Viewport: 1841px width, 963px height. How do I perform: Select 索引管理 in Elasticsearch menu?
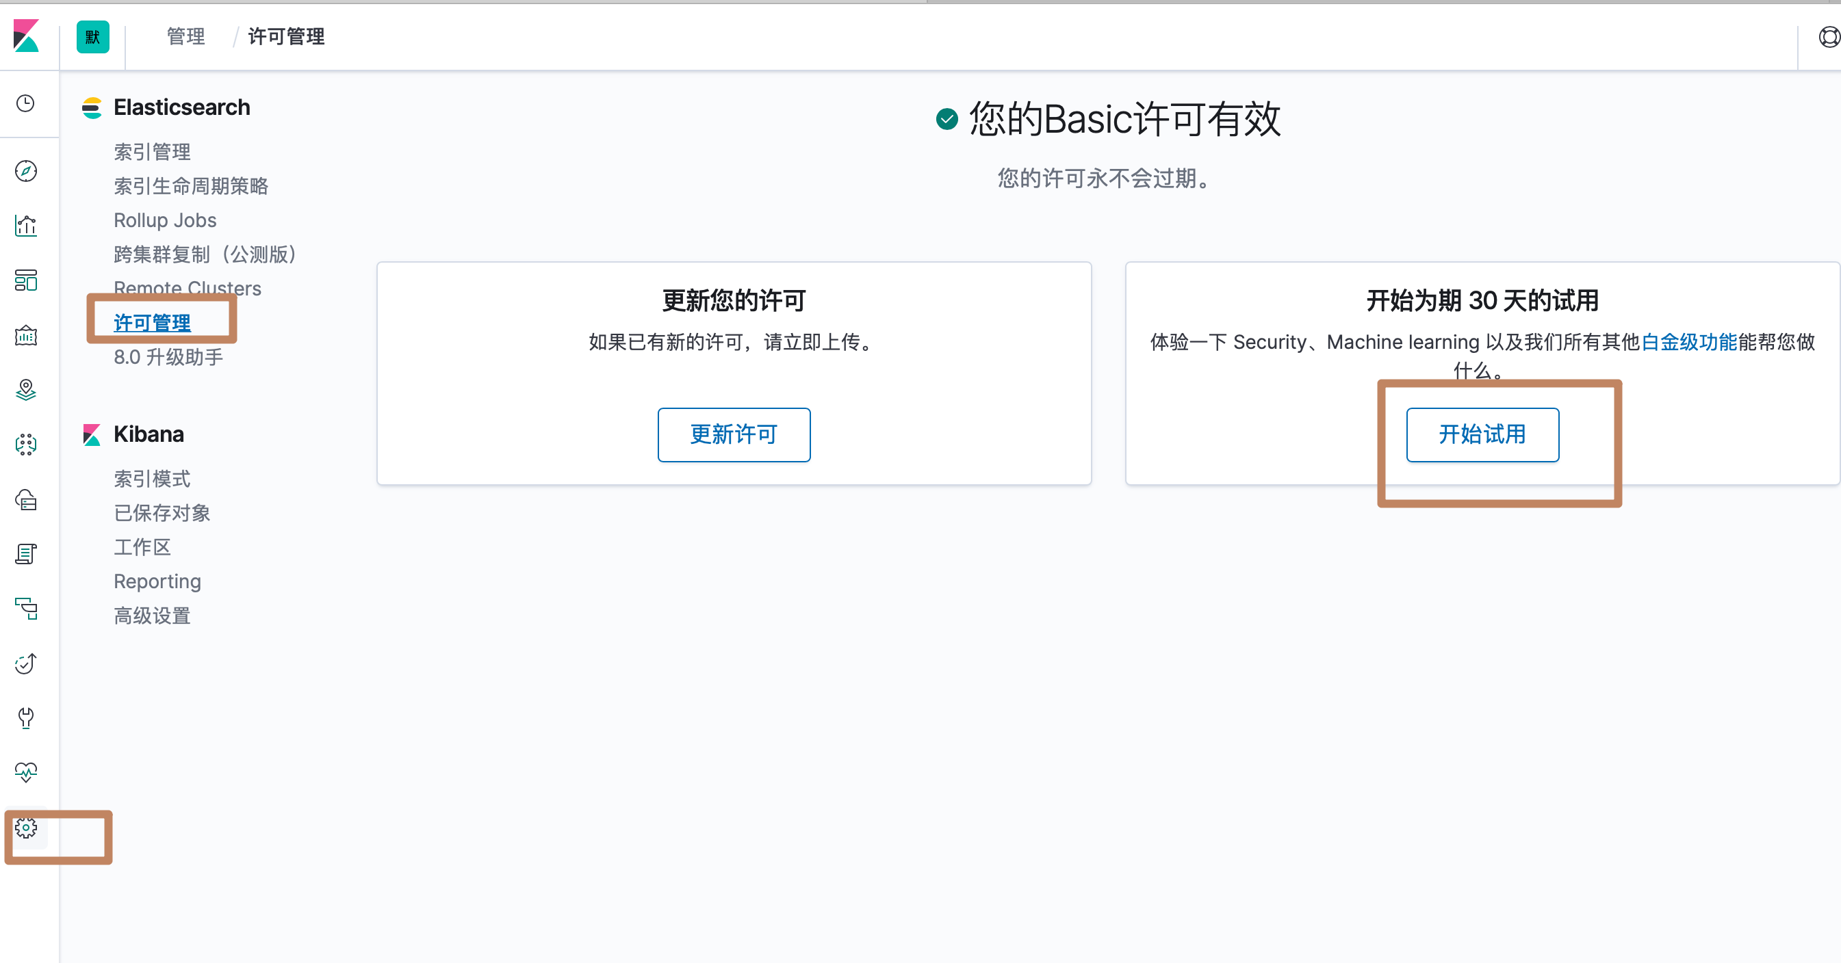(x=152, y=151)
